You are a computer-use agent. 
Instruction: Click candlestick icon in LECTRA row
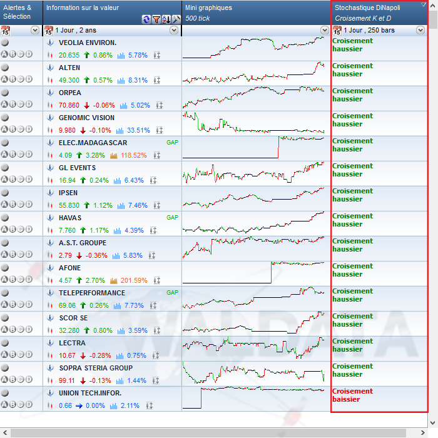[x=50, y=355]
